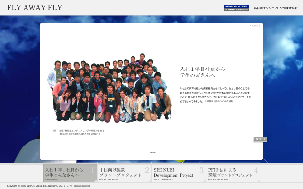The width and height of the screenshot is (303, 189).
Task: Click the photo caption below the group picture
Action: pos(78,132)
